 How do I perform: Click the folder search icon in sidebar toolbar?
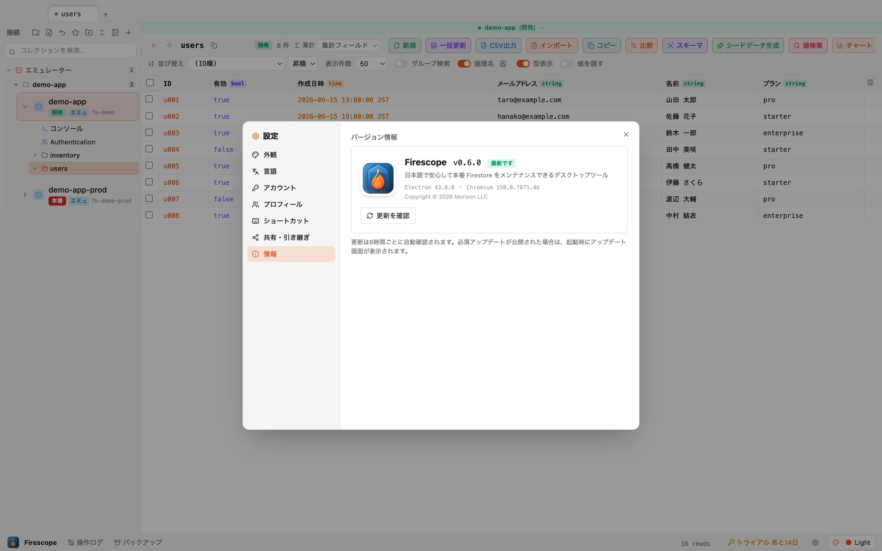(35, 33)
